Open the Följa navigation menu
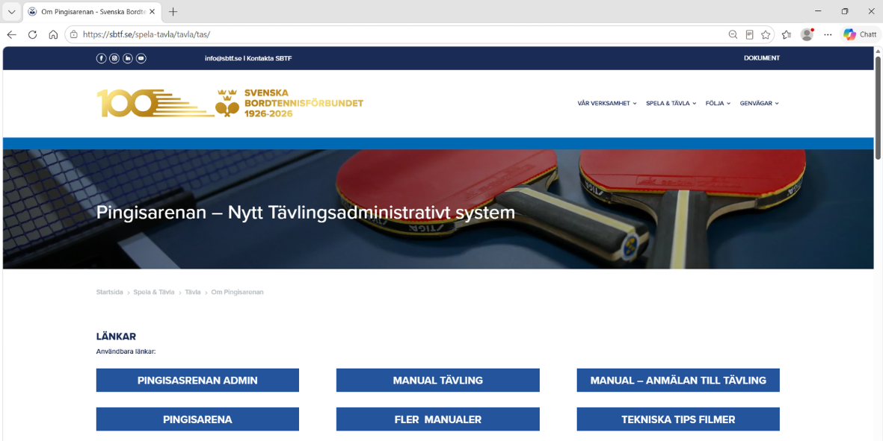This screenshot has height=441, width=883. [718, 104]
